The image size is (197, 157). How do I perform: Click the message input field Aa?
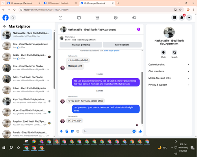pos(107,131)
